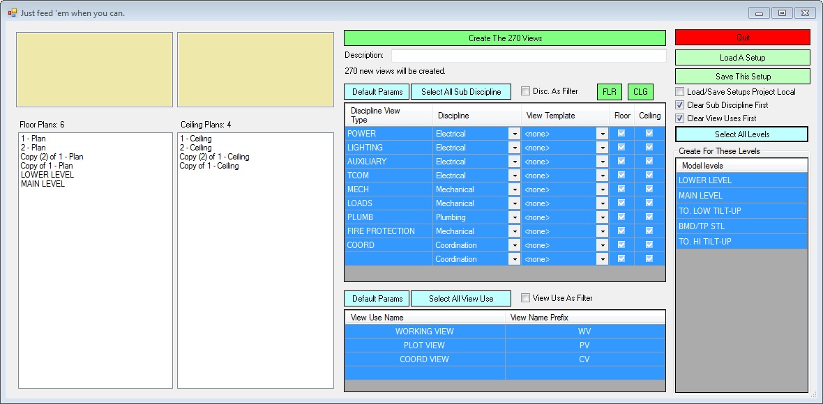Image resolution: width=823 pixels, height=404 pixels.
Task: Open Discipline dropdown for COORD row
Action: pos(514,245)
